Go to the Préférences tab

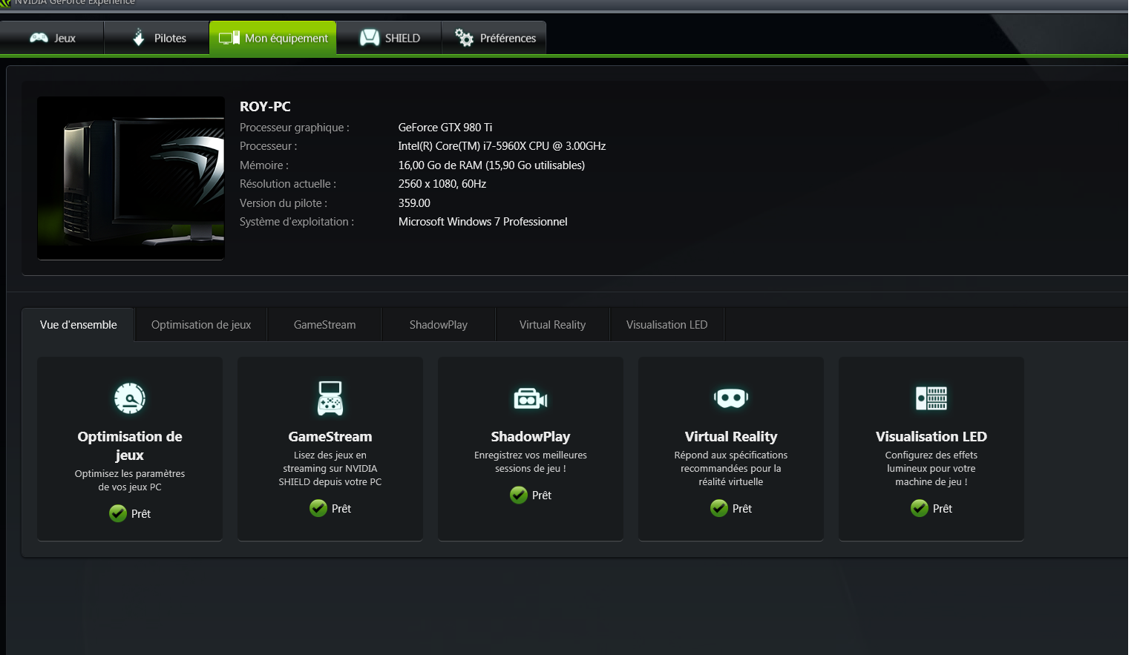click(x=494, y=38)
